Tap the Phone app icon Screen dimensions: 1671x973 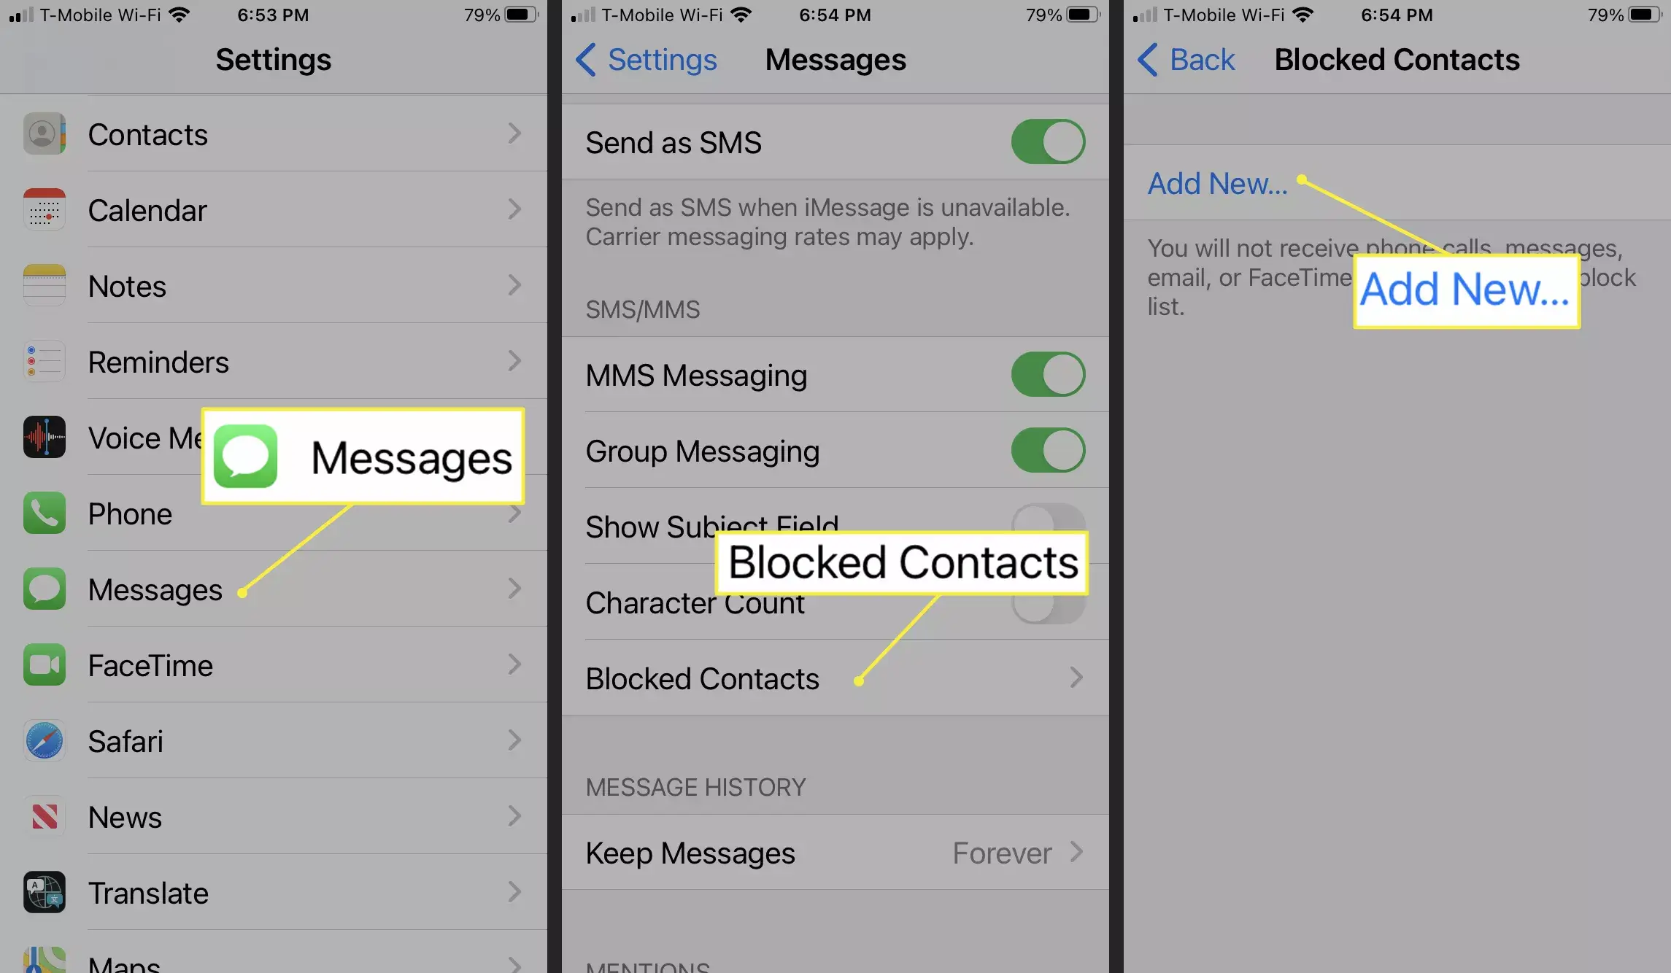point(43,513)
